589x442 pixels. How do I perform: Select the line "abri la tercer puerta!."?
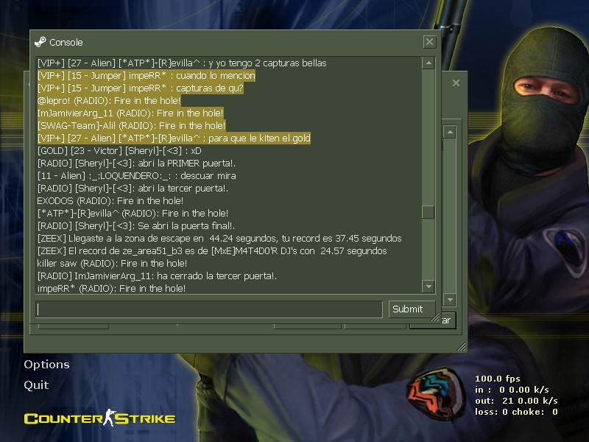pyautogui.click(x=133, y=189)
